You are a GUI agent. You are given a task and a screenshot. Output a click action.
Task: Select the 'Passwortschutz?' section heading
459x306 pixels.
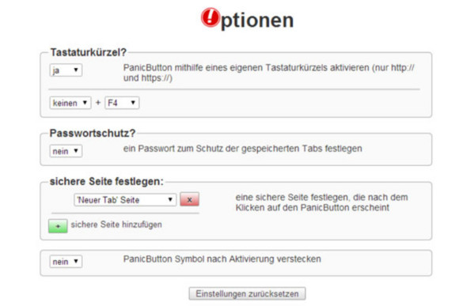click(x=93, y=133)
